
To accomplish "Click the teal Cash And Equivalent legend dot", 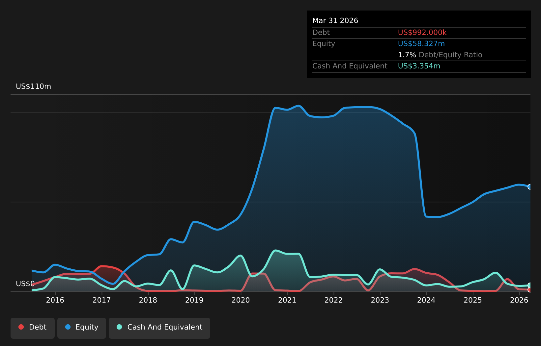I will coord(119,327).
